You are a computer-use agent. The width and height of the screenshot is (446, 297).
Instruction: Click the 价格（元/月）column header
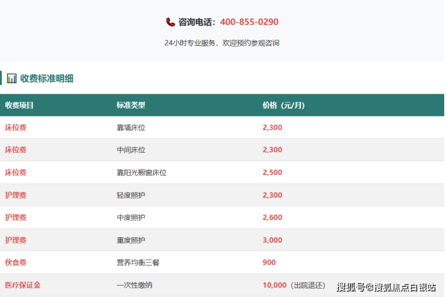click(283, 105)
